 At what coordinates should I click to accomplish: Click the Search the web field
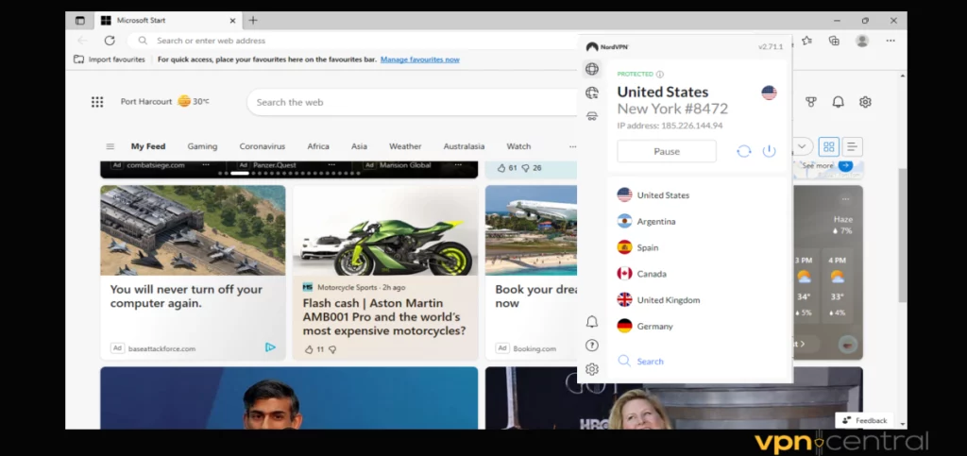pyautogui.click(x=414, y=102)
